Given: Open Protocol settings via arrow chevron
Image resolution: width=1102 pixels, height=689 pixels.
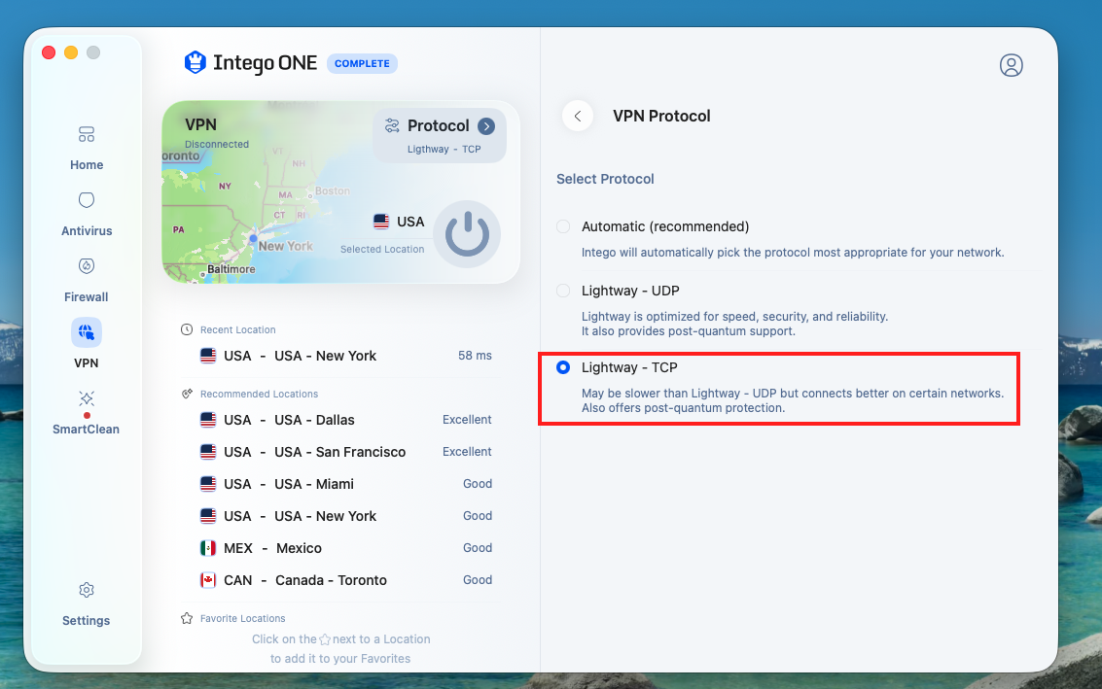Looking at the screenshot, I should click(486, 125).
